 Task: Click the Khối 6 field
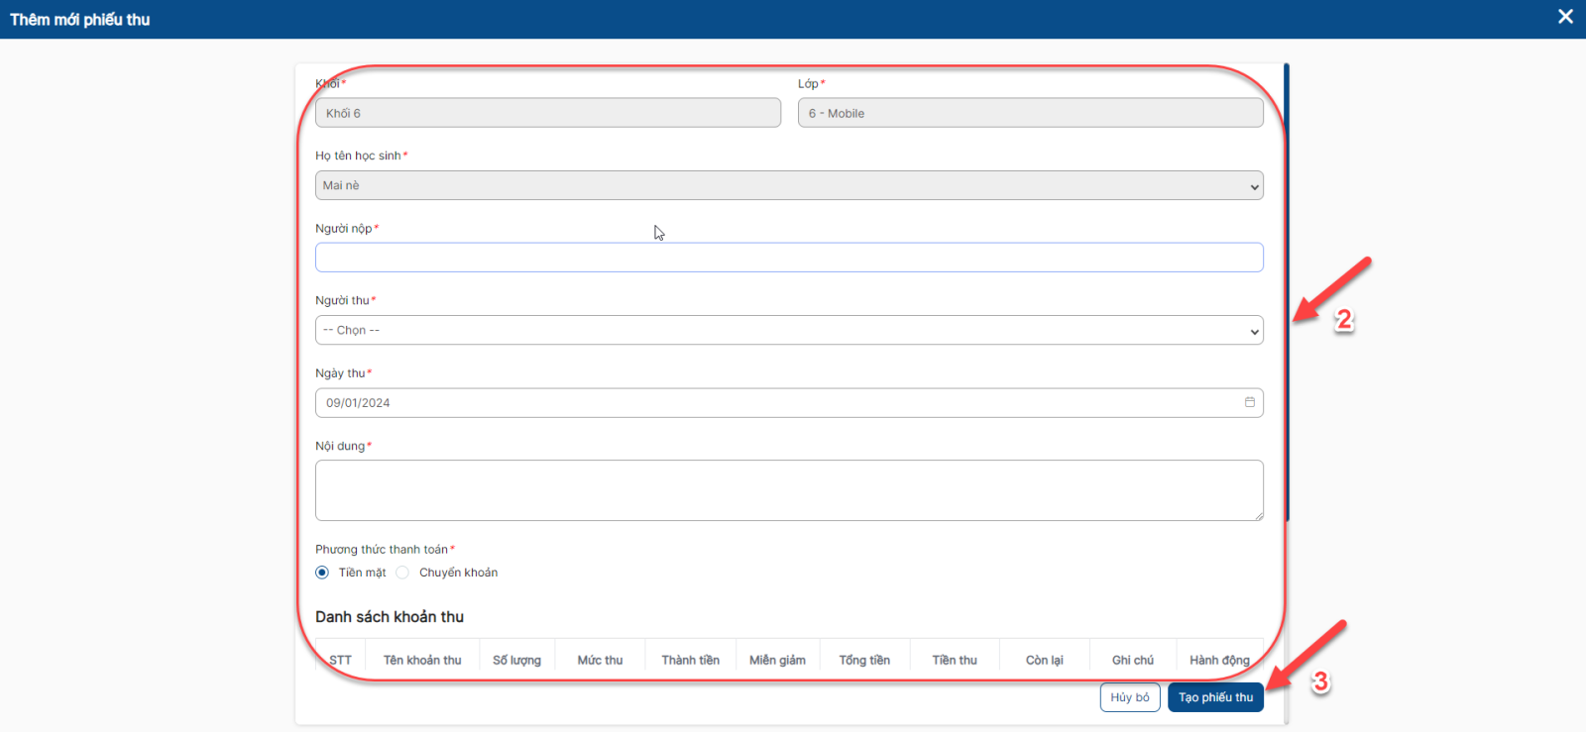[548, 113]
